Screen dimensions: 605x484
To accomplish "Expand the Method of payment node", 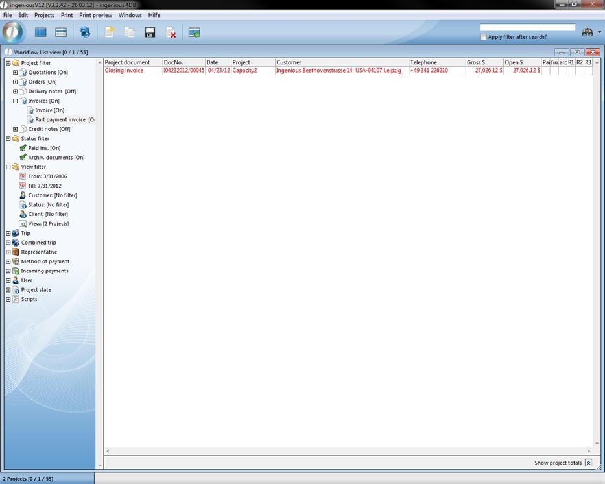I will [8, 261].
